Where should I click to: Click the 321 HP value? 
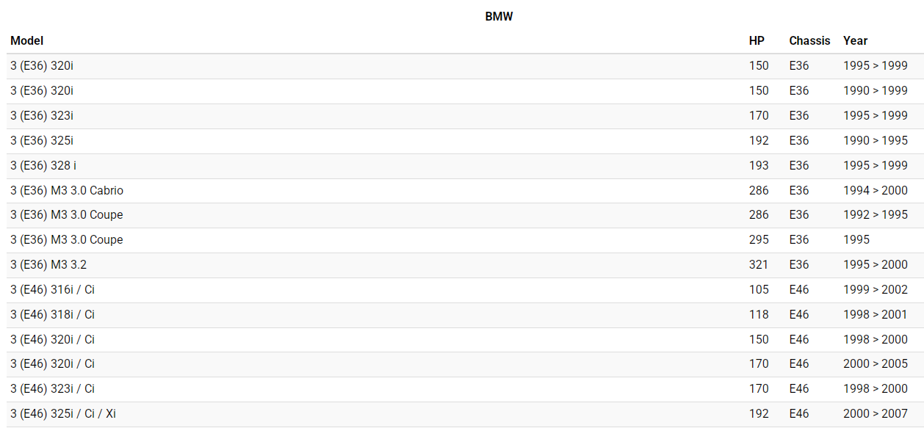(x=759, y=265)
